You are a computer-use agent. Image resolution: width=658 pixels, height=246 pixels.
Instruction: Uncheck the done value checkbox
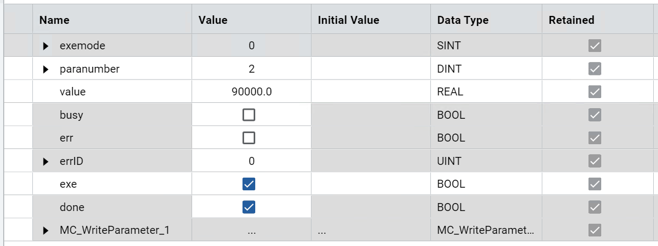click(x=248, y=207)
